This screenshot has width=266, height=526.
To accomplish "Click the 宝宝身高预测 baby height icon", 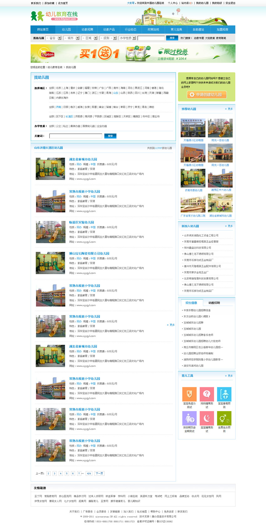I will click(224, 394).
